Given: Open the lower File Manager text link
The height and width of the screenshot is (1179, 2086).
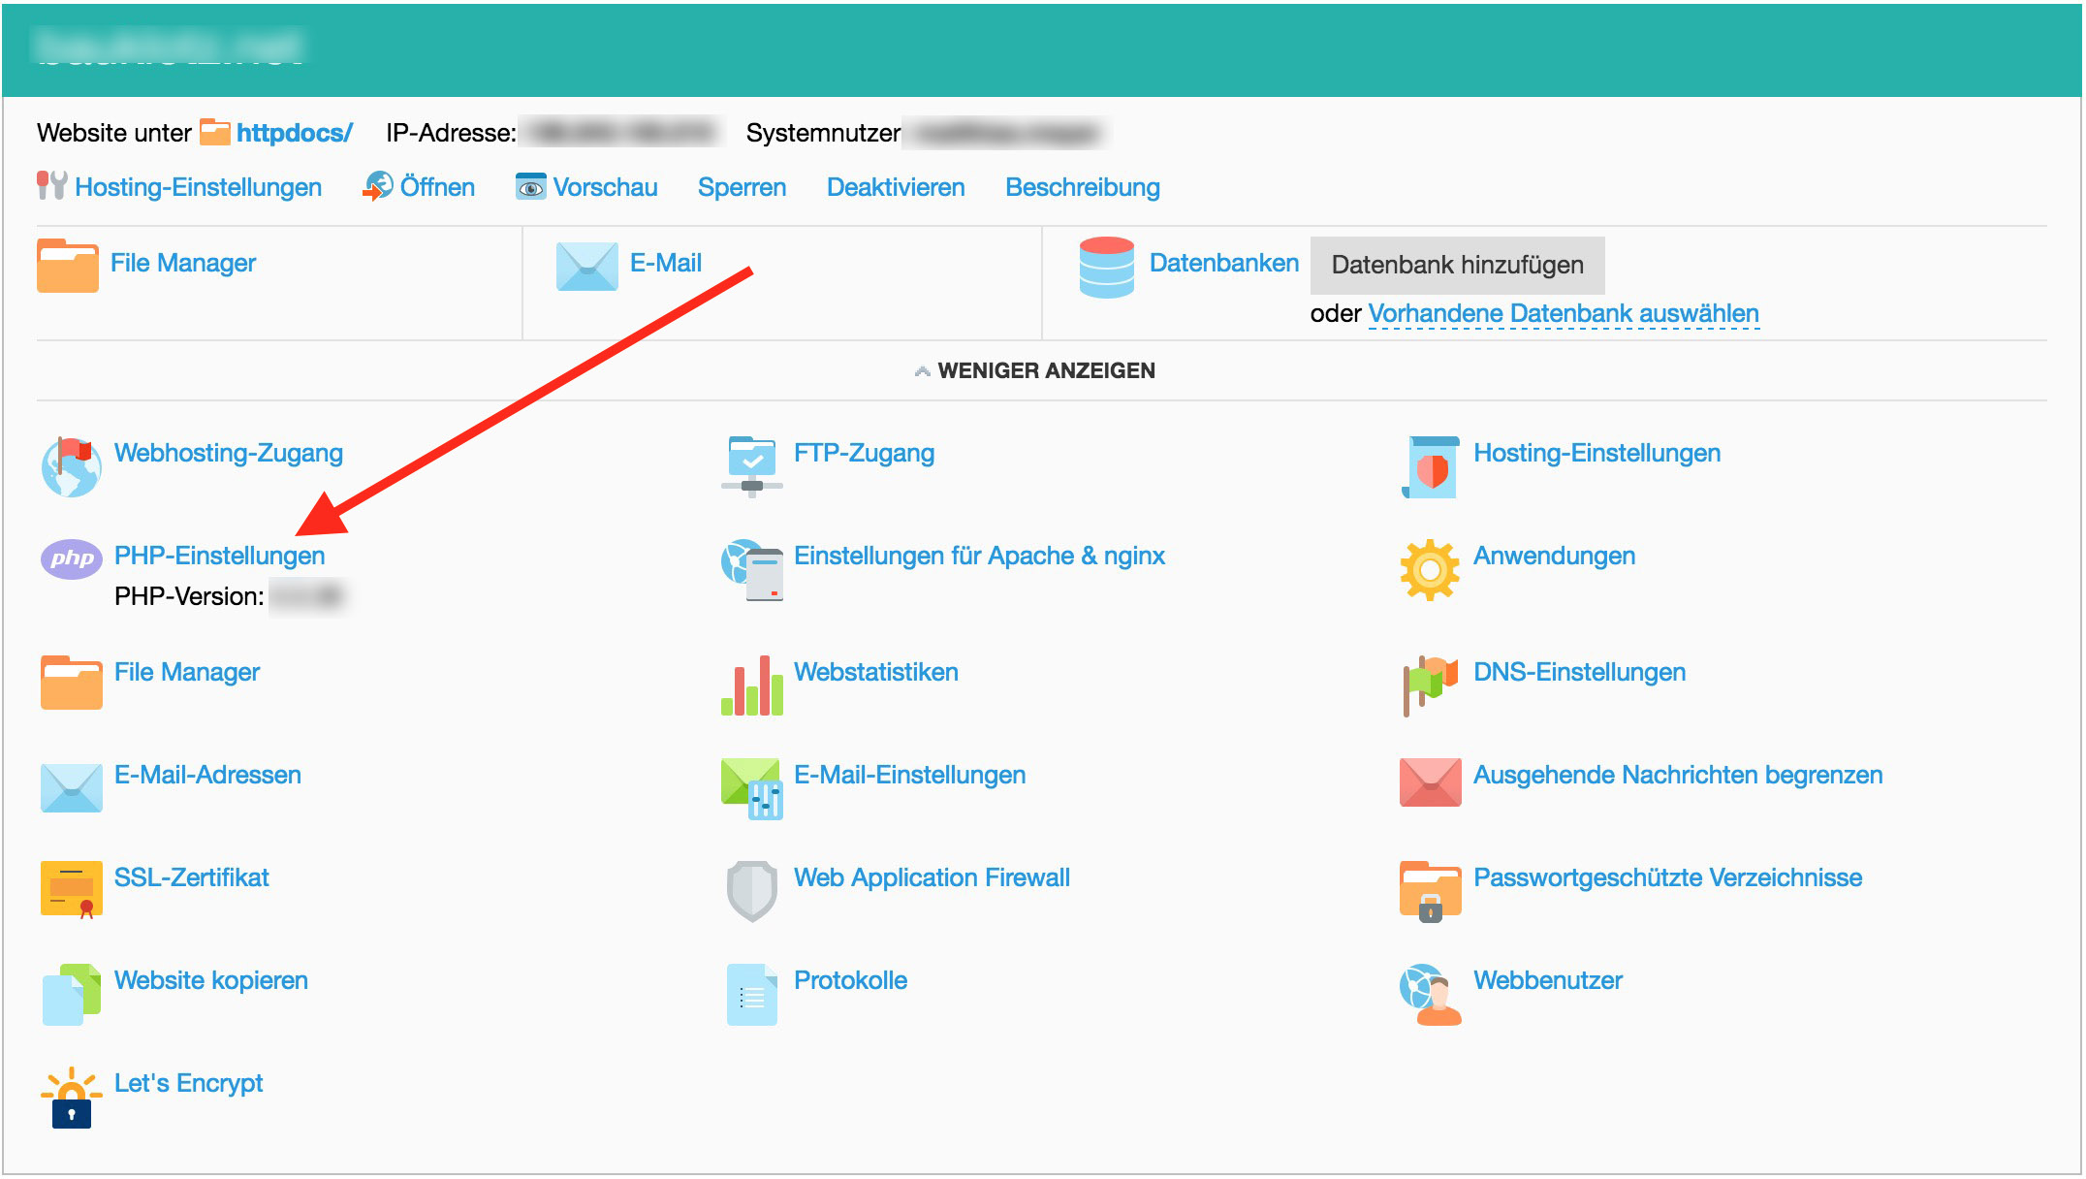Looking at the screenshot, I should [187, 672].
